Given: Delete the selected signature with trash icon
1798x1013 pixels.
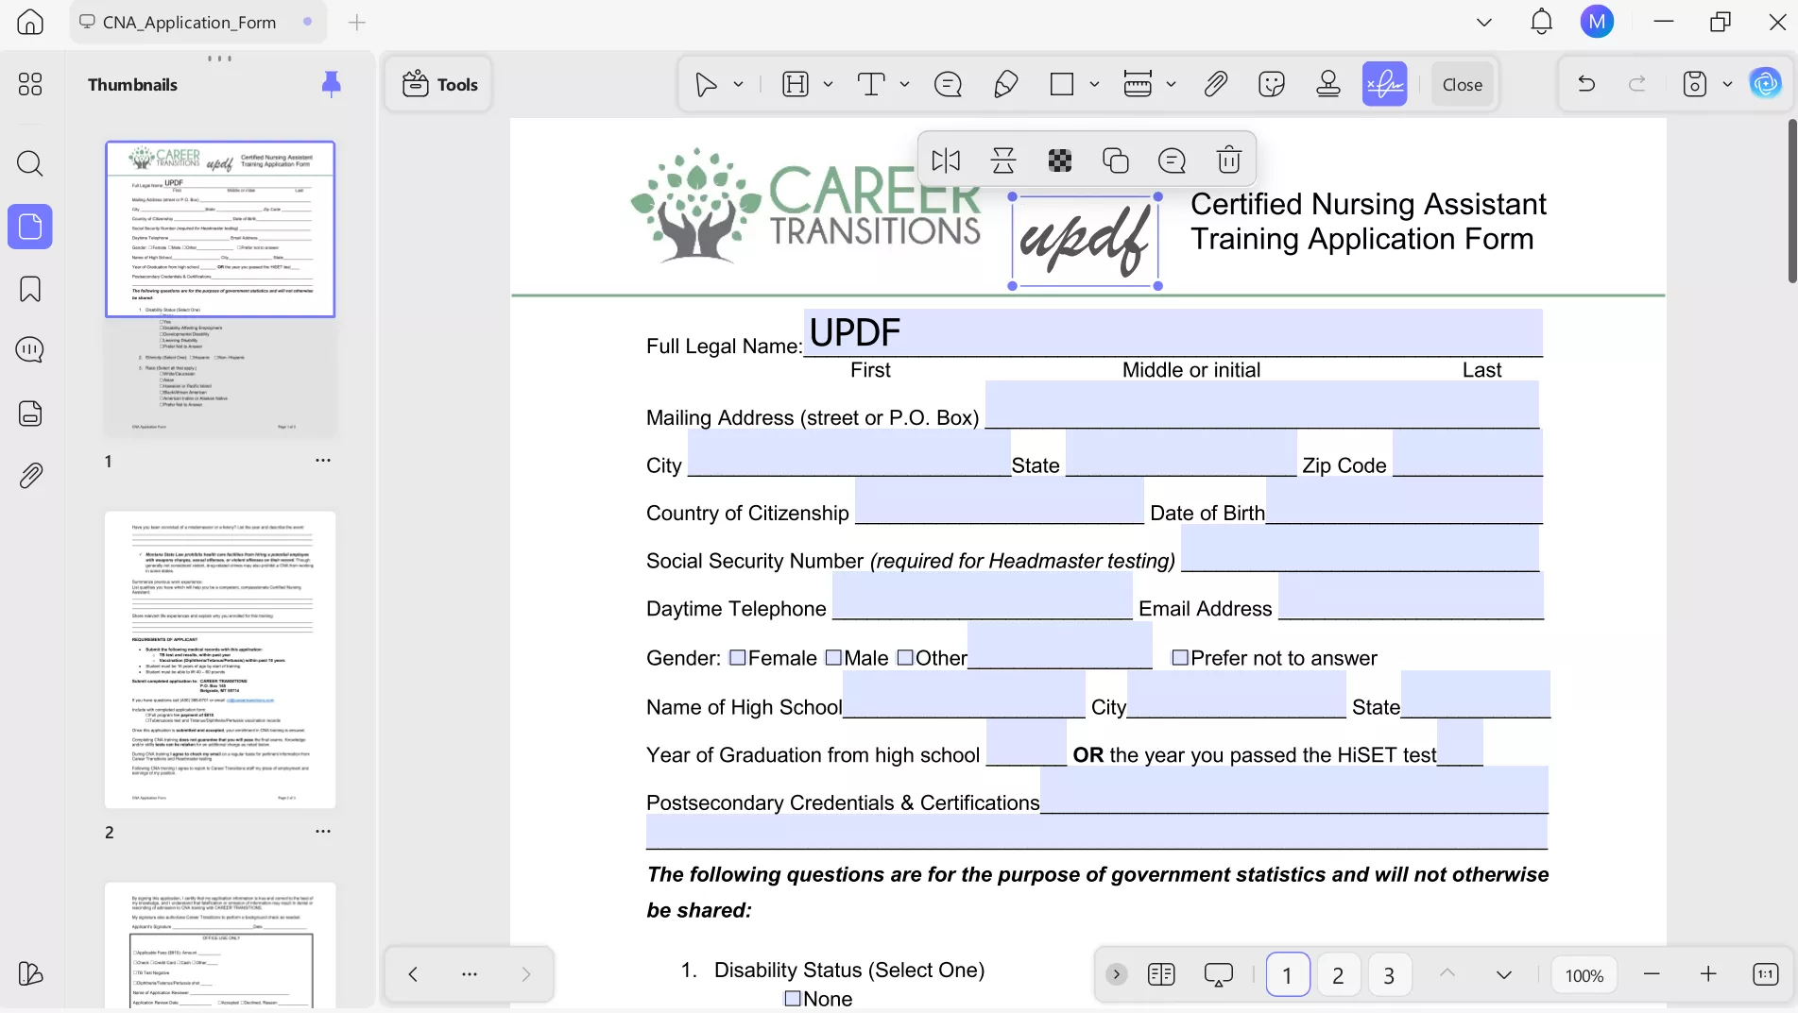Looking at the screenshot, I should 1228,160.
